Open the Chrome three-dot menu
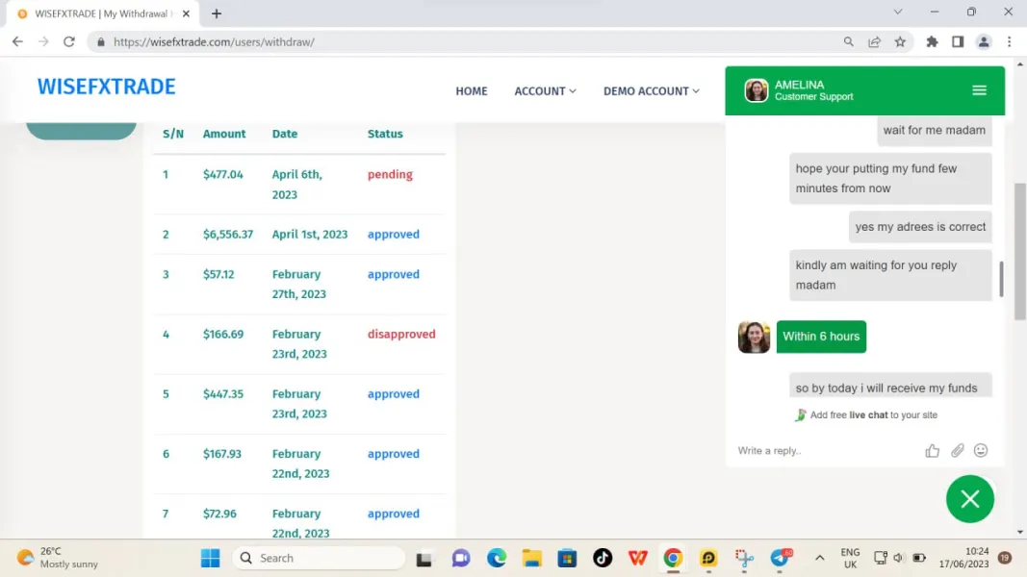Image resolution: width=1027 pixels, height=577 pixels. click(1010, 42)
